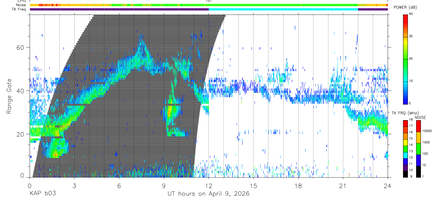This screenshot has height=201, width=436.
Task: Click the power color scale bar
Action: [405, 59]
